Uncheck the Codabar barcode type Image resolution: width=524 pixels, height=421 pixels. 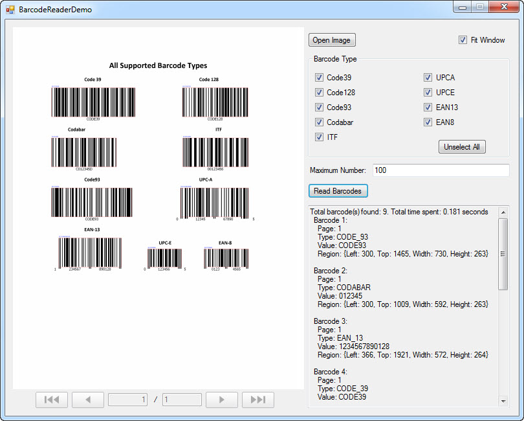pos(319,122)
